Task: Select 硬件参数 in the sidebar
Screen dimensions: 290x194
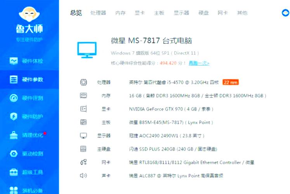Action: (30, 80)
